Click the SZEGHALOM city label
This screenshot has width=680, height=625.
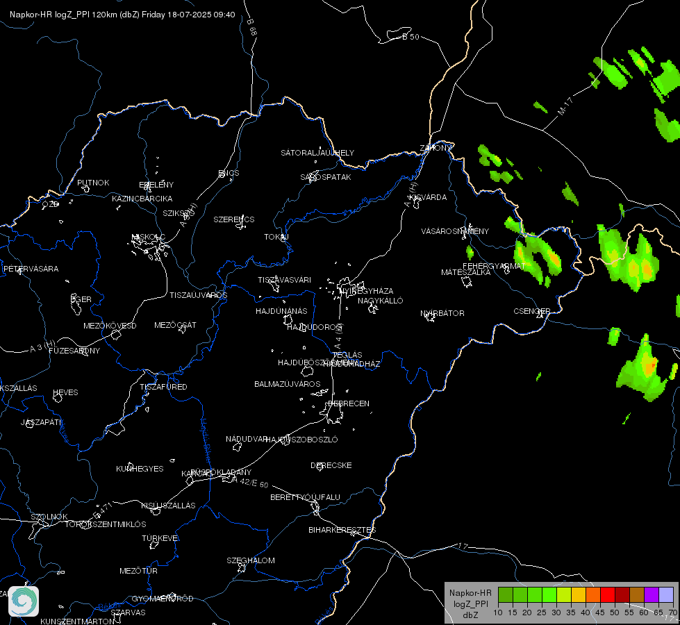251,560
